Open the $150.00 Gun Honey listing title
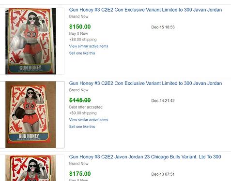 point(145,10)
